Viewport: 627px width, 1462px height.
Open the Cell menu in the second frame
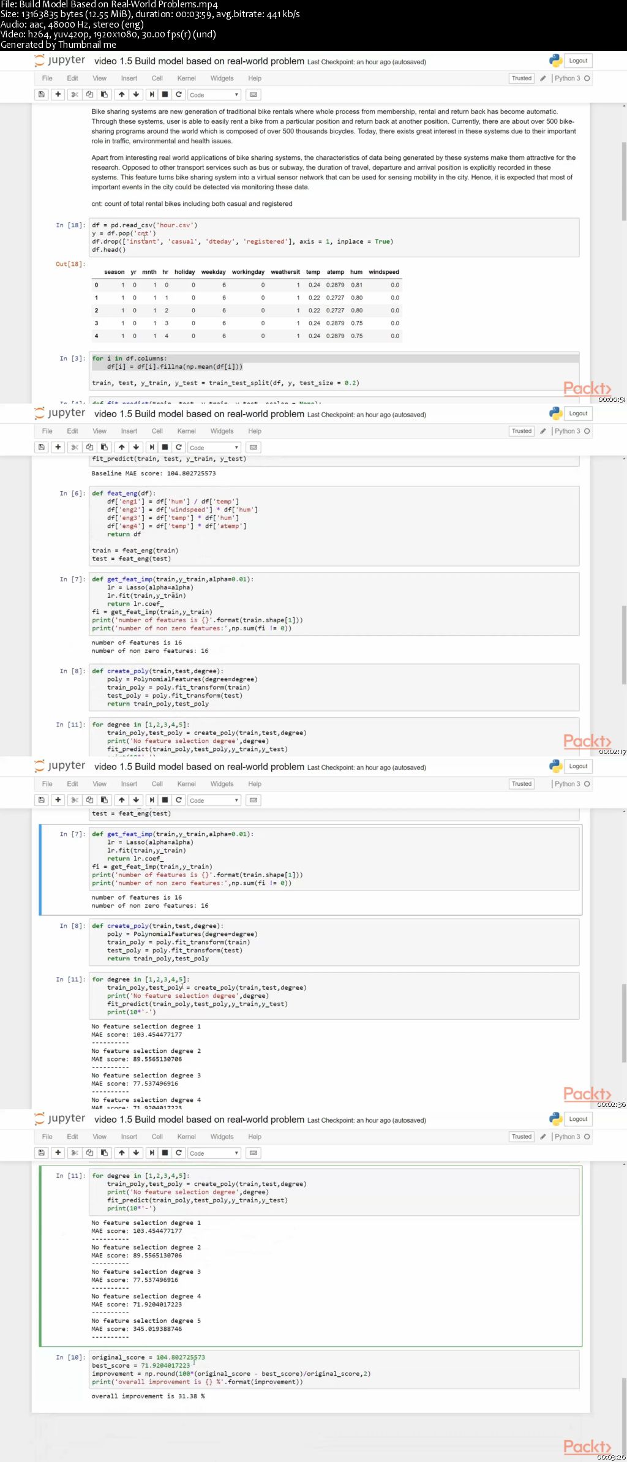(x=157, y=431)
